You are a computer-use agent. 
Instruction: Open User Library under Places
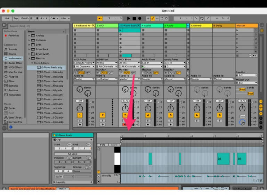click(15, 117)
